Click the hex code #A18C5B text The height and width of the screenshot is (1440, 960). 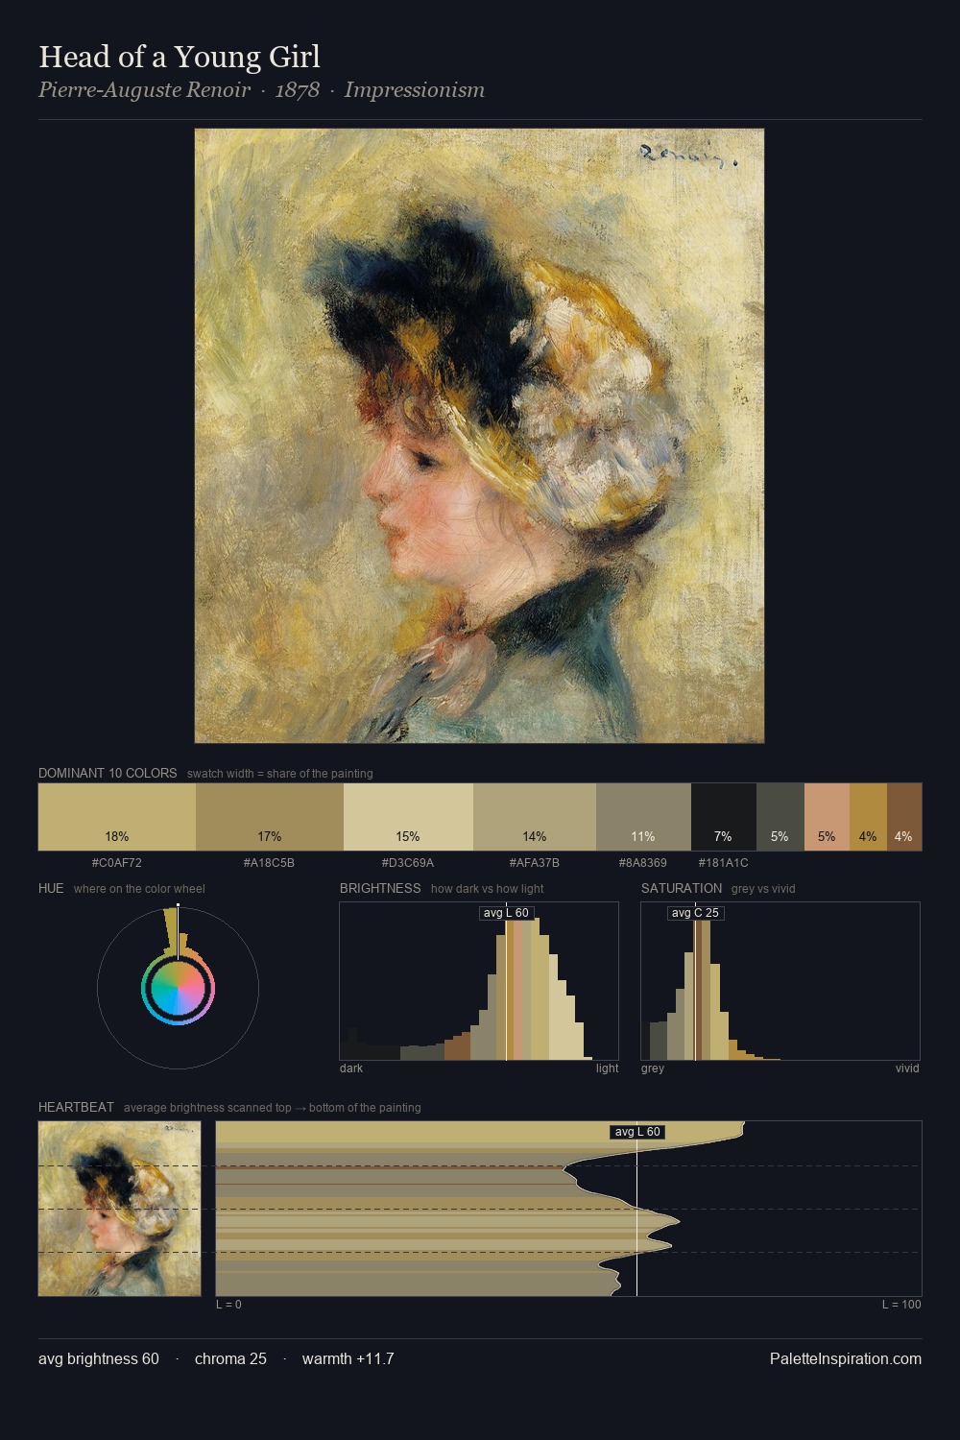(x=269, y=863)
